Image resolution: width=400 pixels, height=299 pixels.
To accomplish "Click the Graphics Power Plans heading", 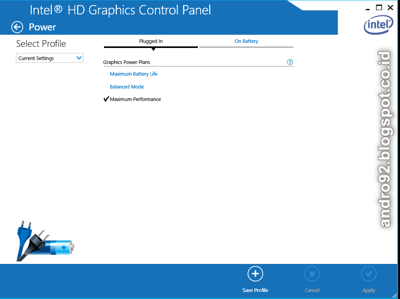I will tap(127, 62).
